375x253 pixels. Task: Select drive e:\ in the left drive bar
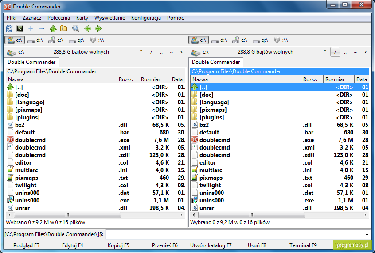[x=56, y=40]
